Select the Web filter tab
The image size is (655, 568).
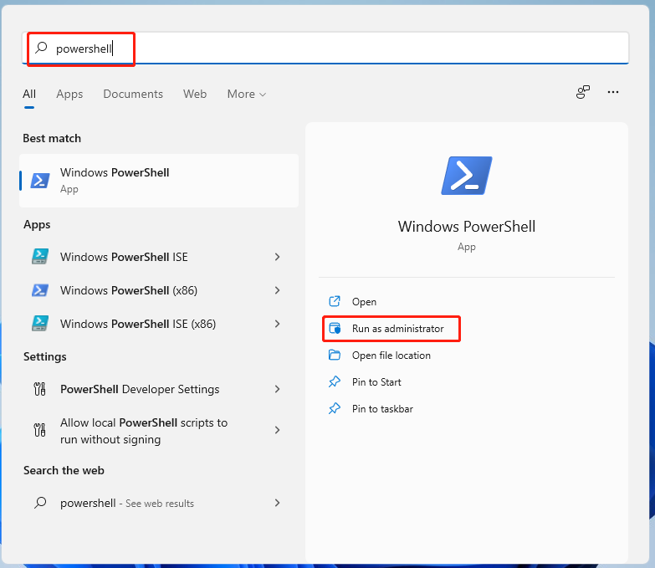click(195, 95)
